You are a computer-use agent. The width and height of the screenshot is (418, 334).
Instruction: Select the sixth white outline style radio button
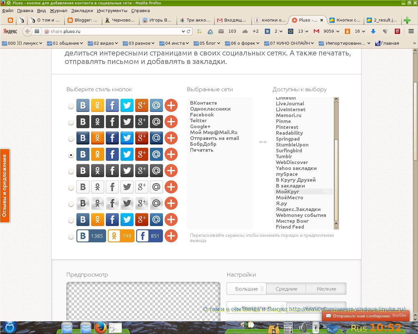[x=71, y=188]
